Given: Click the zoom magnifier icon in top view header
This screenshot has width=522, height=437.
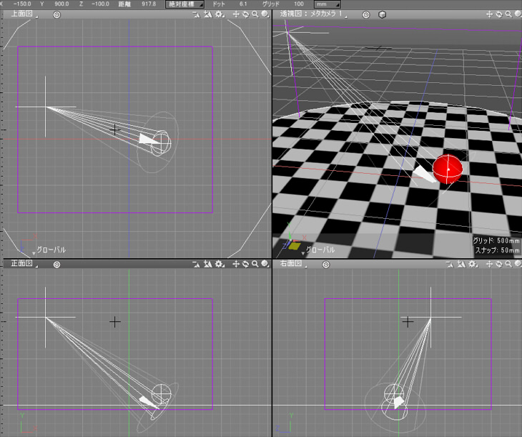Looking at the screenshot, I should [255, 14].
